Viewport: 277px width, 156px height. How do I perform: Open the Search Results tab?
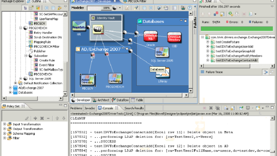point(134,108)
